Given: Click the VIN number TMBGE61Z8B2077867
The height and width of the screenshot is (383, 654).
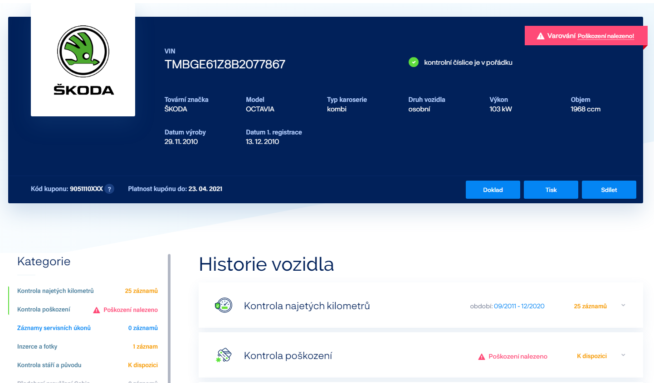Looking at the screenshot, I should pyautogui.click(x=225, y=64).
